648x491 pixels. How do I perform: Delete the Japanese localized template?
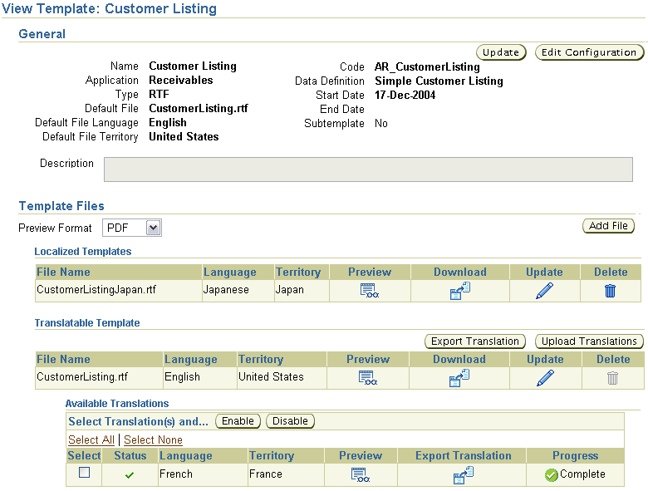(610, 291)
